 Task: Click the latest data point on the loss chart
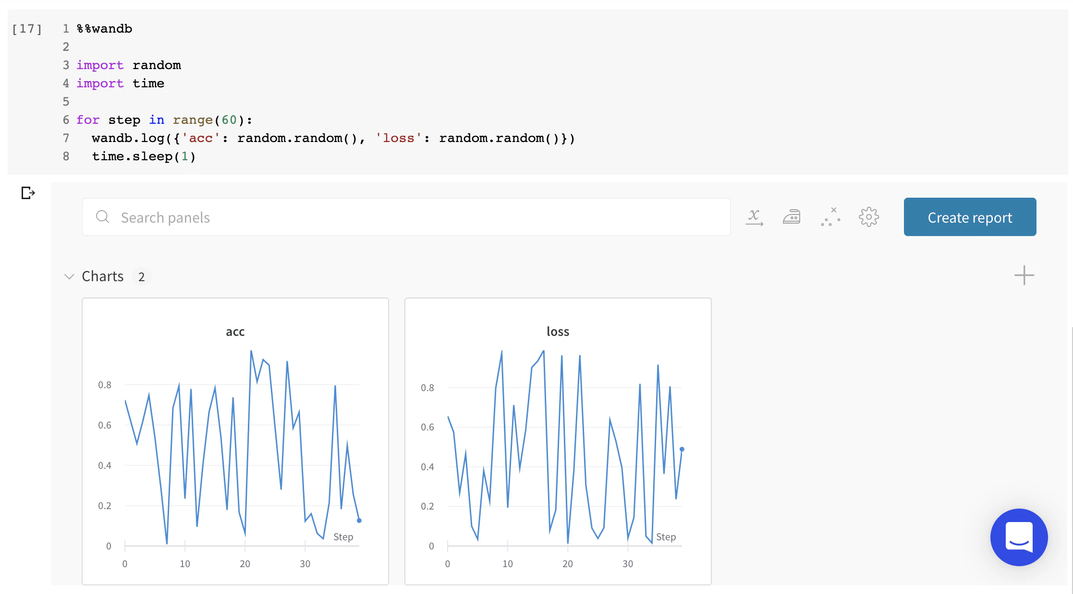pyautogui.click(x=682, y=450)
